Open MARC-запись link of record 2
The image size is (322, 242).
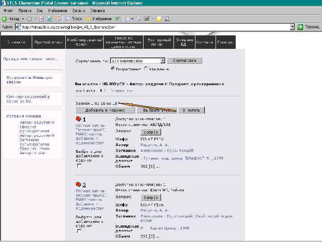click(x=89, y=199)
